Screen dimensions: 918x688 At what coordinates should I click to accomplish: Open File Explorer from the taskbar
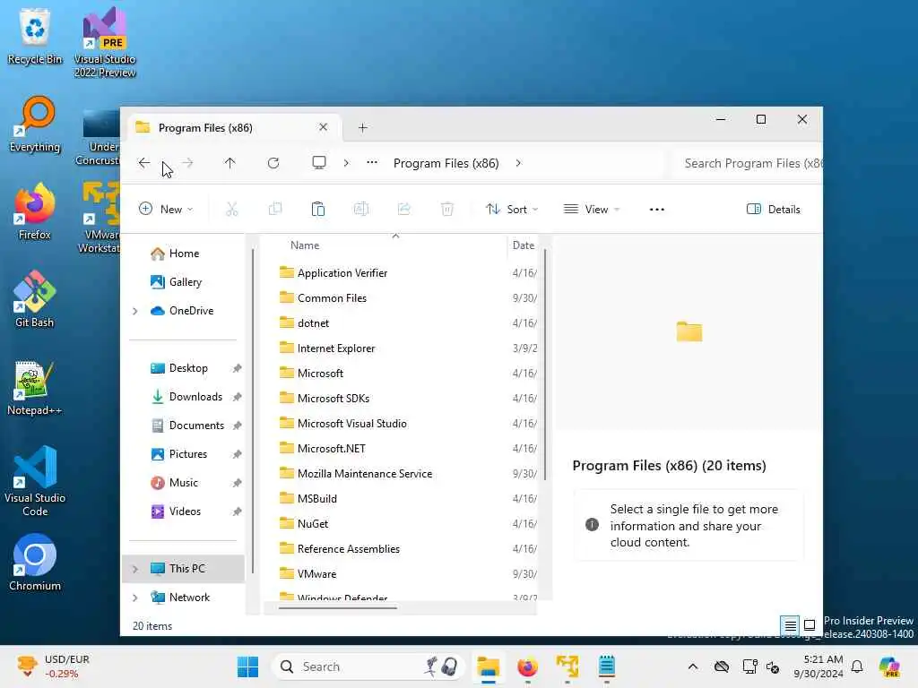488,666
